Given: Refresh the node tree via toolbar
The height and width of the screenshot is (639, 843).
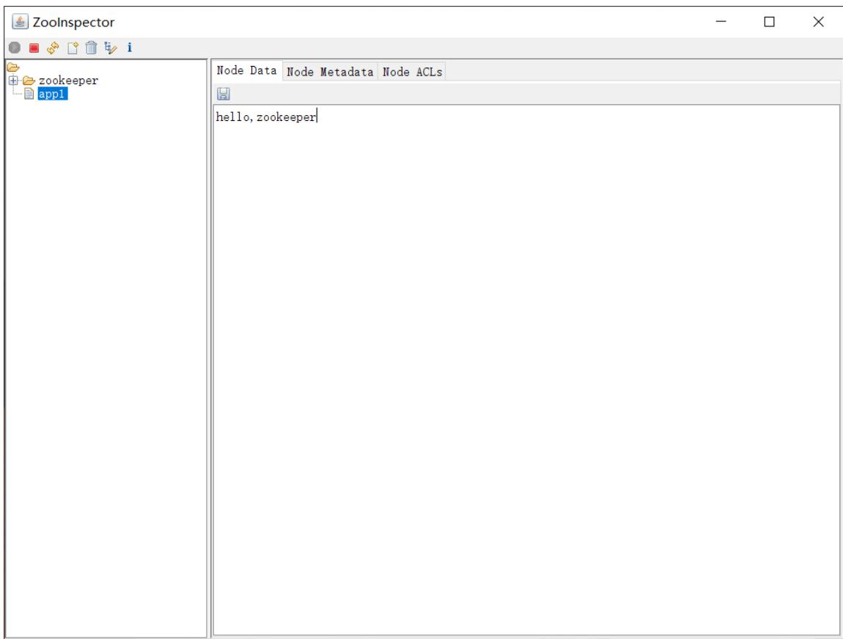Looking at the screenshot, I should coord(53,48).
